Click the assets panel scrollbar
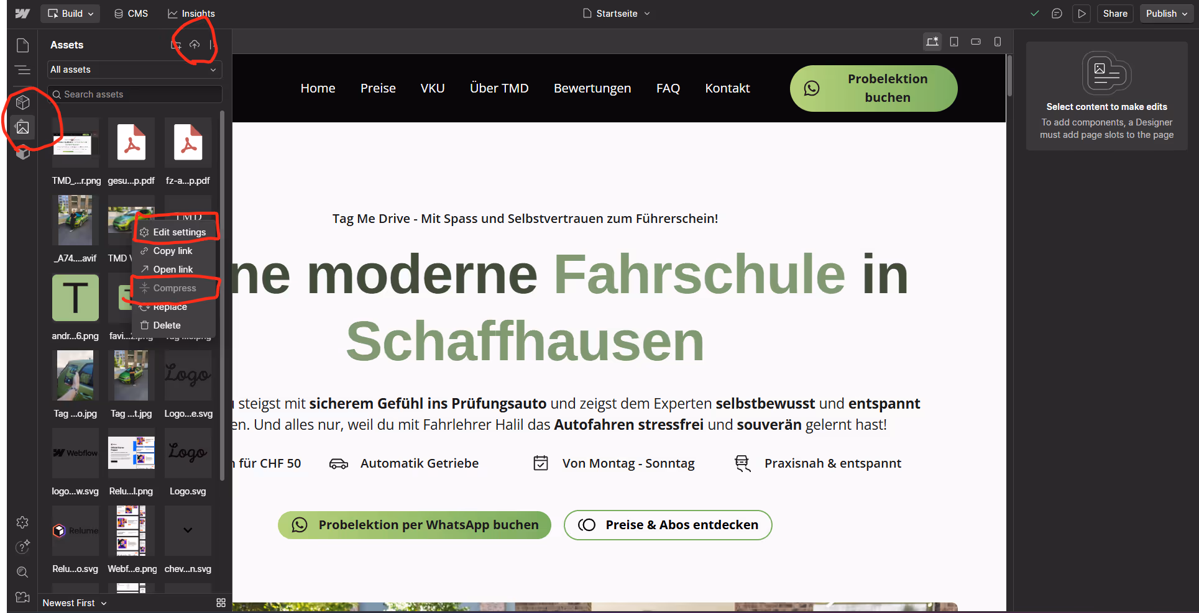This screenshot has width=1199, height=613. click(222, 295)
